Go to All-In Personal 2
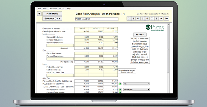Viewport: 207px width, 107px height. (129, 19)
